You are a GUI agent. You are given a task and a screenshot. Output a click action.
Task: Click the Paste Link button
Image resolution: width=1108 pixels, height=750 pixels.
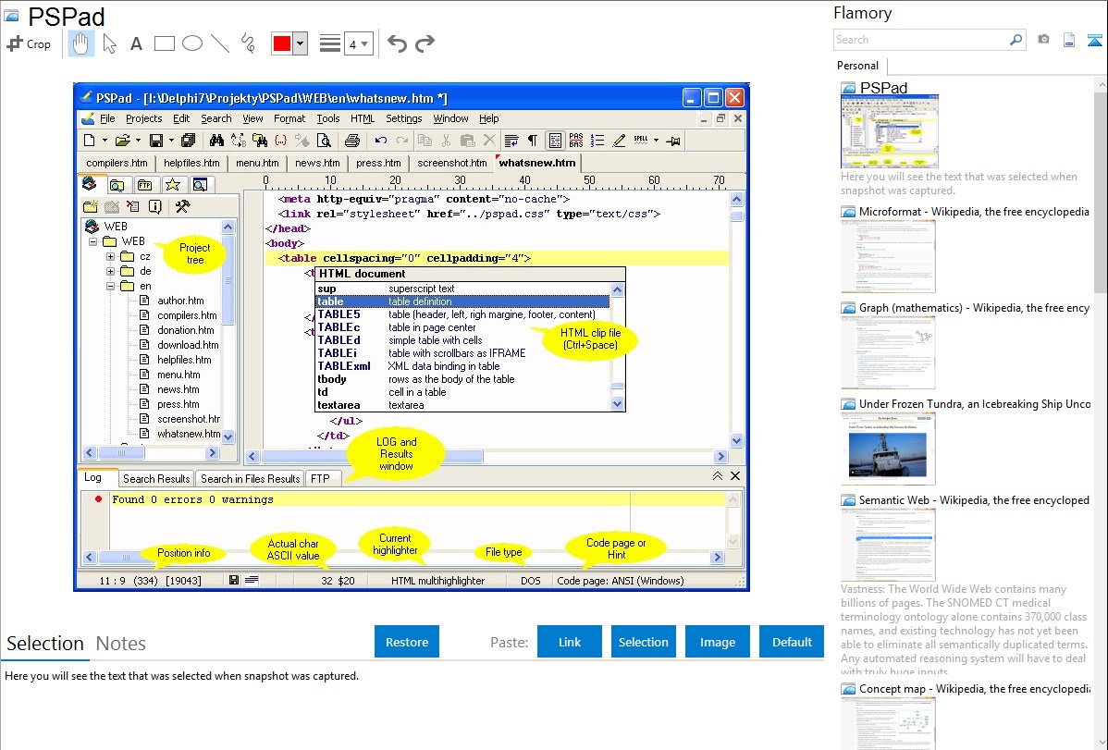pos(570,642)
